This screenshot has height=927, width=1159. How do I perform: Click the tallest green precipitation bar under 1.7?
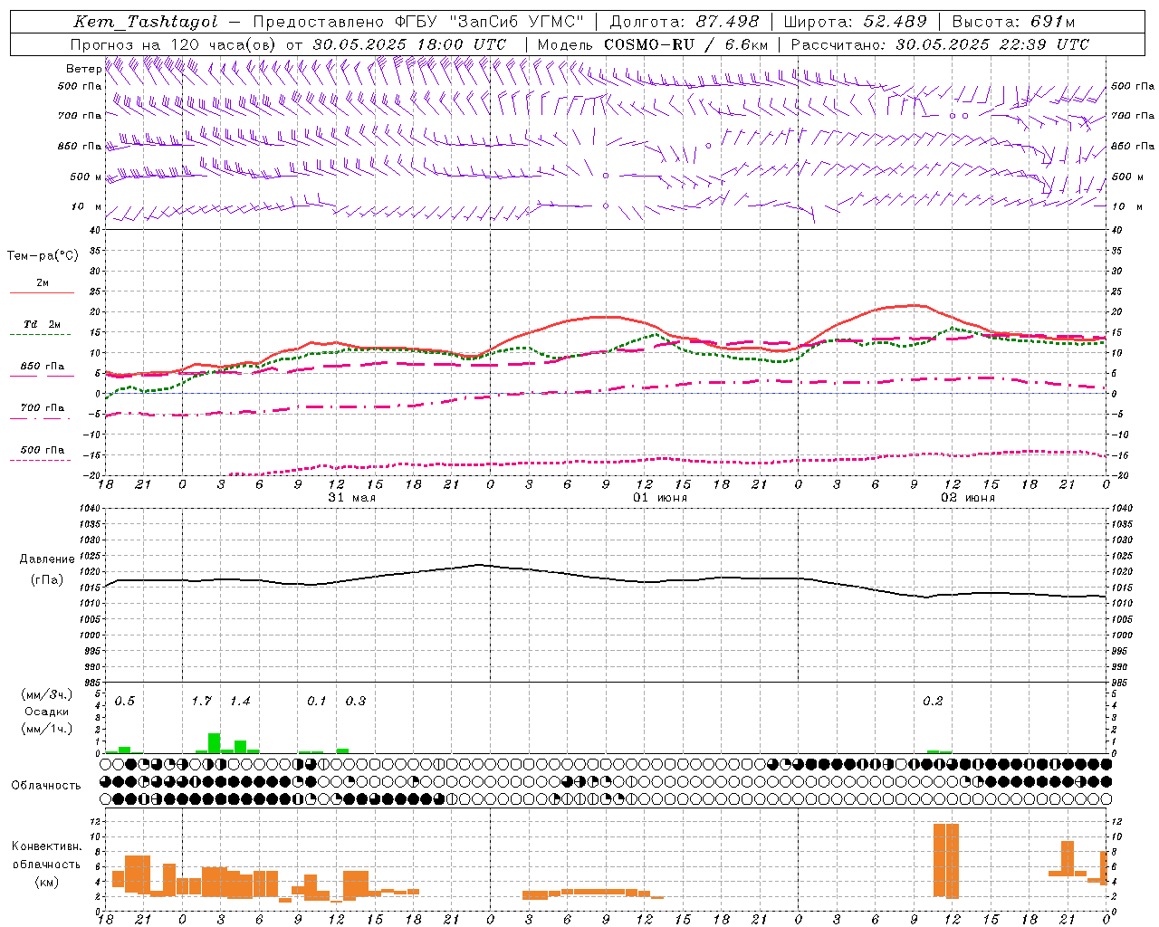click(x=215, y=743)
